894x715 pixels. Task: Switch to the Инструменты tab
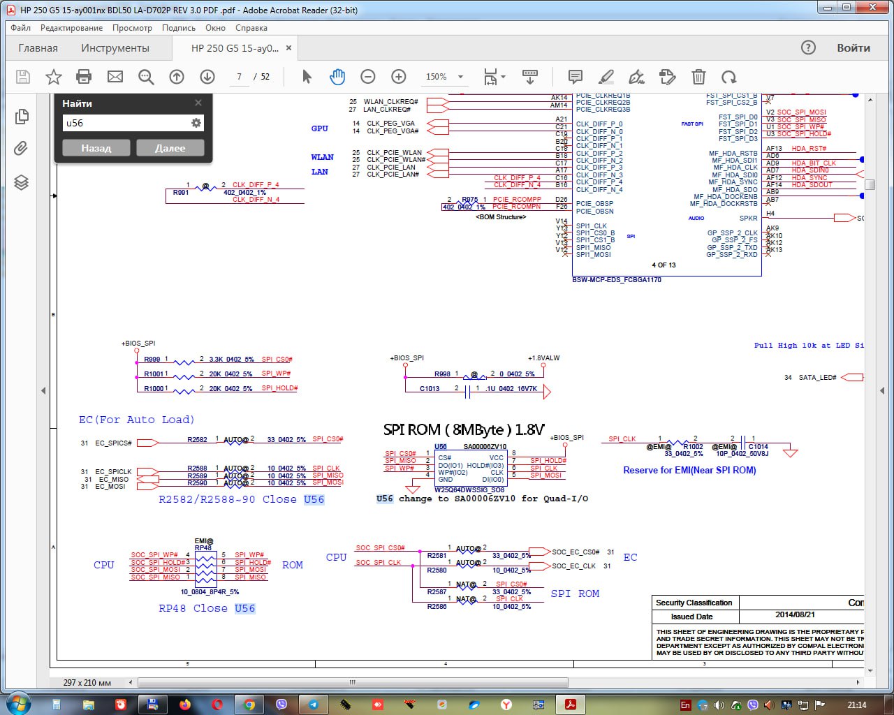coord(115,48)
